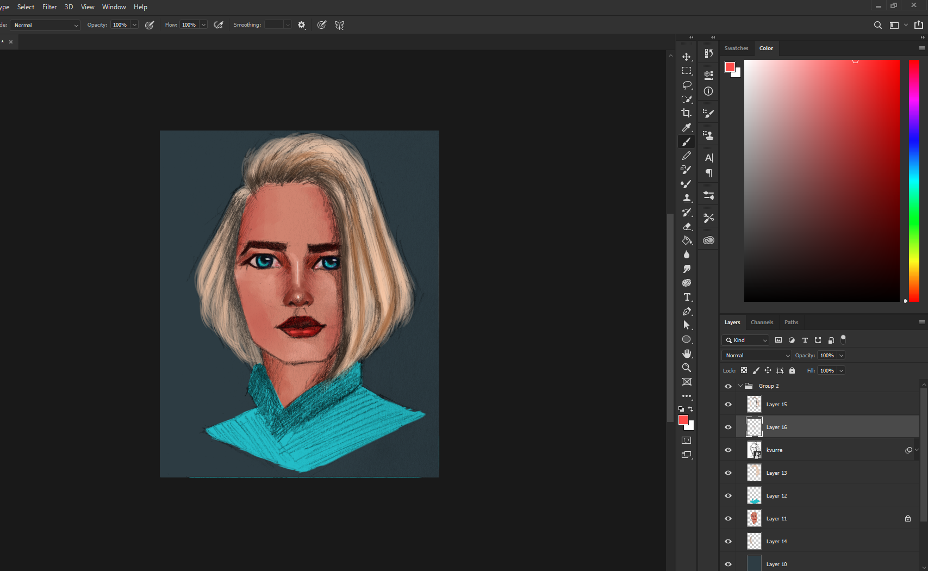Select the Layer 13 thumbnail
Screen dimensions: 928x571
(754, 473)
